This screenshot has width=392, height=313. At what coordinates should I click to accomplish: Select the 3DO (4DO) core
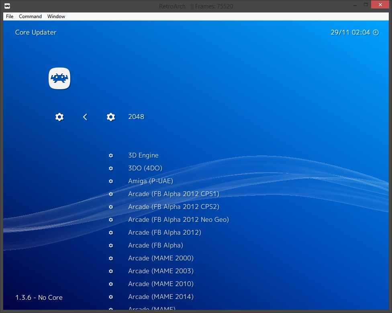click(145, 168)
